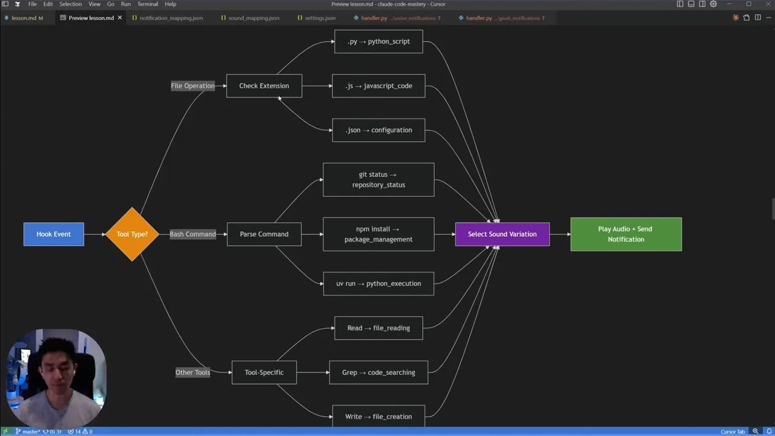
Task: Toggle the secondary sidebar visibility
Action: pos(701,4)
